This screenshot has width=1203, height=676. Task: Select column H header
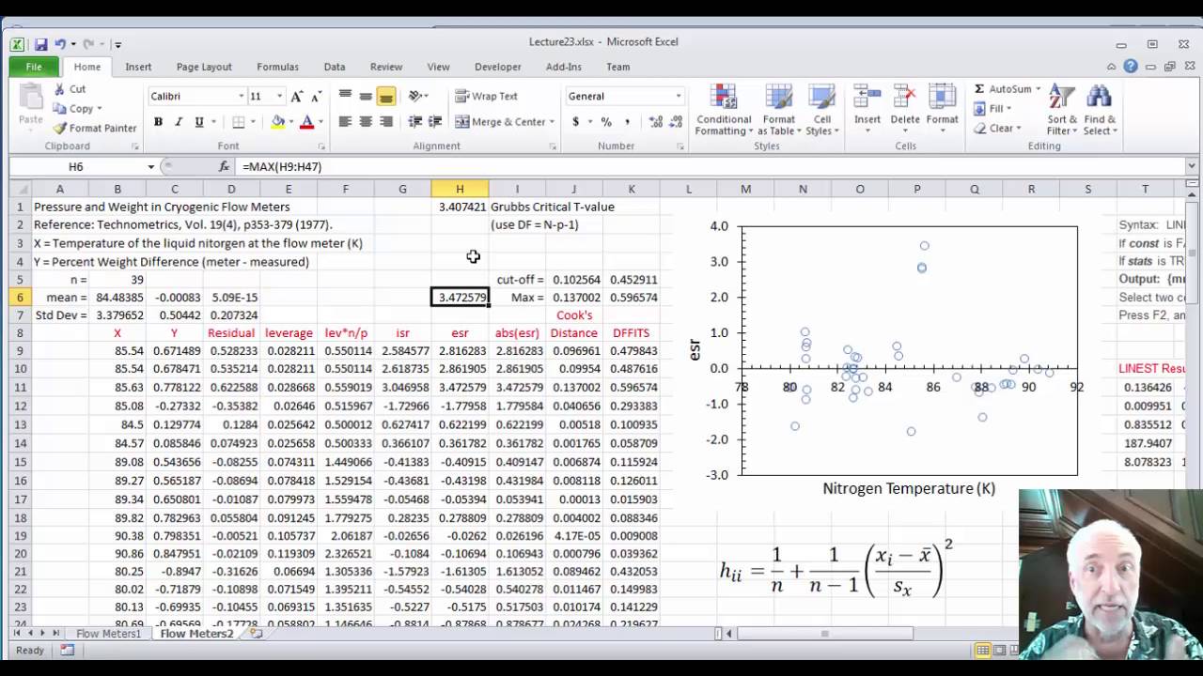(460, 189)
